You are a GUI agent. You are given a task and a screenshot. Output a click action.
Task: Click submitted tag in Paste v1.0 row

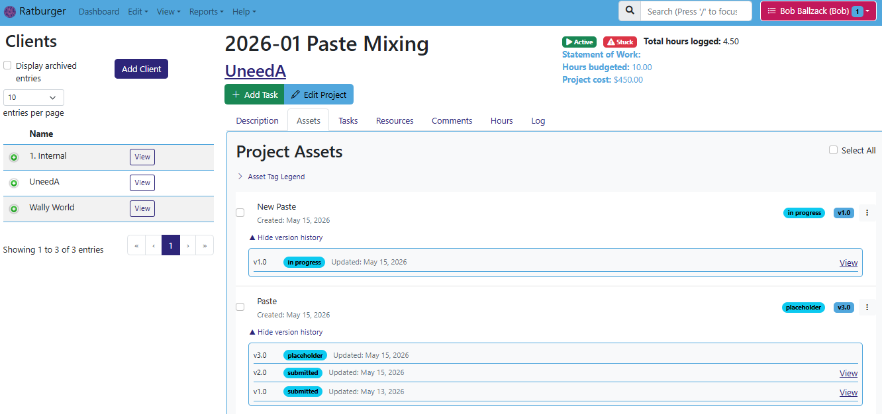[x=303, y=392]
